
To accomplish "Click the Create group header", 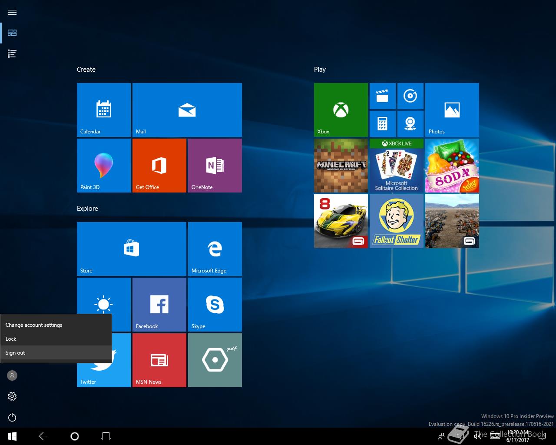I will 86,70.
